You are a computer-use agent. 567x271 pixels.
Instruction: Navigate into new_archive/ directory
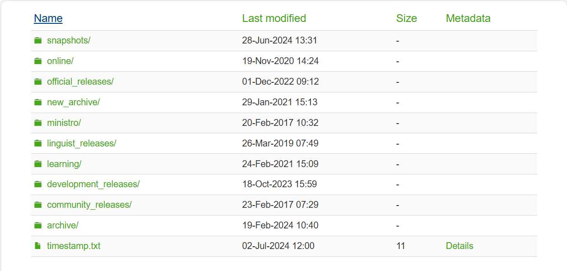pos(73,102)
